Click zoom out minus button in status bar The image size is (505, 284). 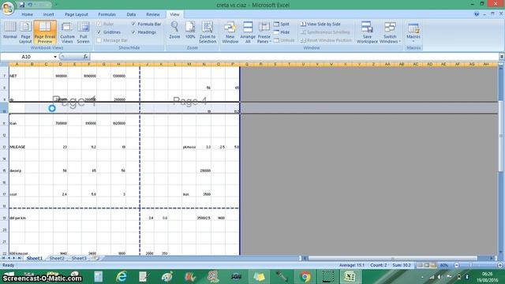pyautogui.click(x=456, y=265)
